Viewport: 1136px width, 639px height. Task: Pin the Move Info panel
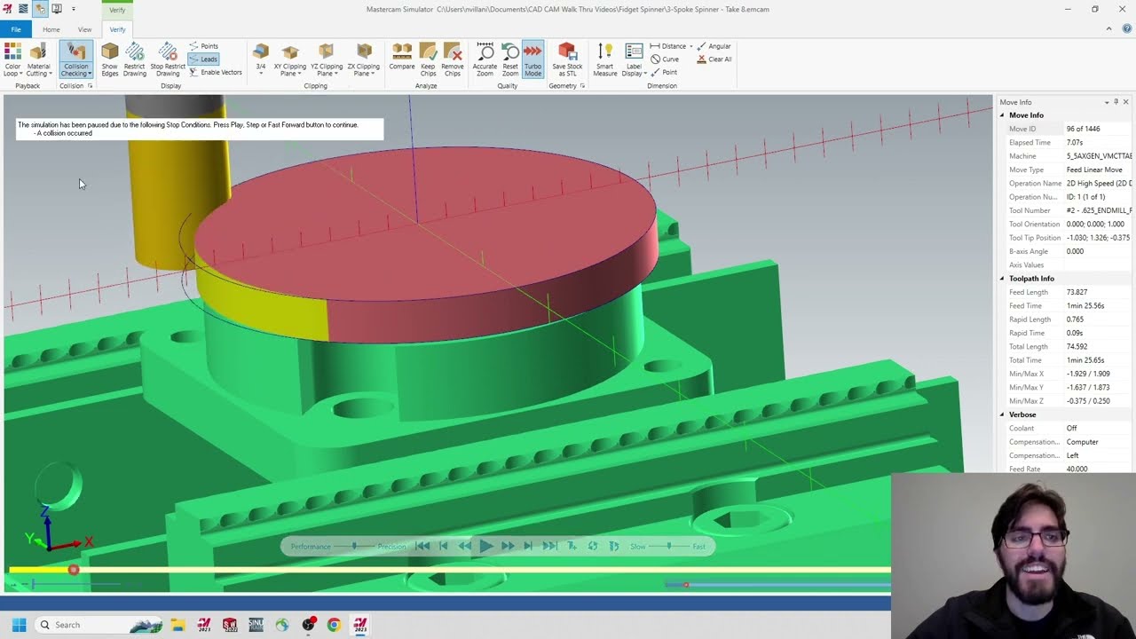[x=1116, y=102]
